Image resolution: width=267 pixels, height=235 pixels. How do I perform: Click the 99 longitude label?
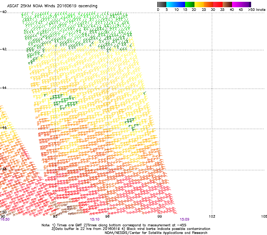[x=159, y=217]
